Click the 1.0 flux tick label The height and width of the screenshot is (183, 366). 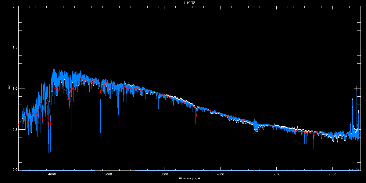click(15, 88)
